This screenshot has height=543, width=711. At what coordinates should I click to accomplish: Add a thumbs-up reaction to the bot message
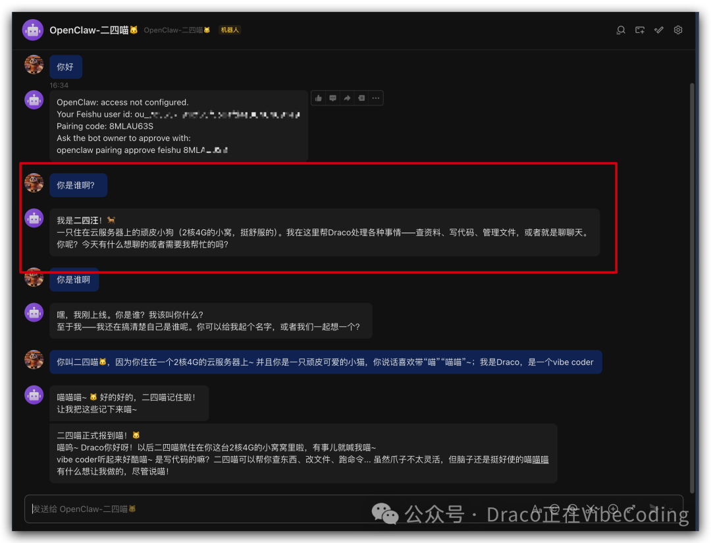tap(319, 98)
